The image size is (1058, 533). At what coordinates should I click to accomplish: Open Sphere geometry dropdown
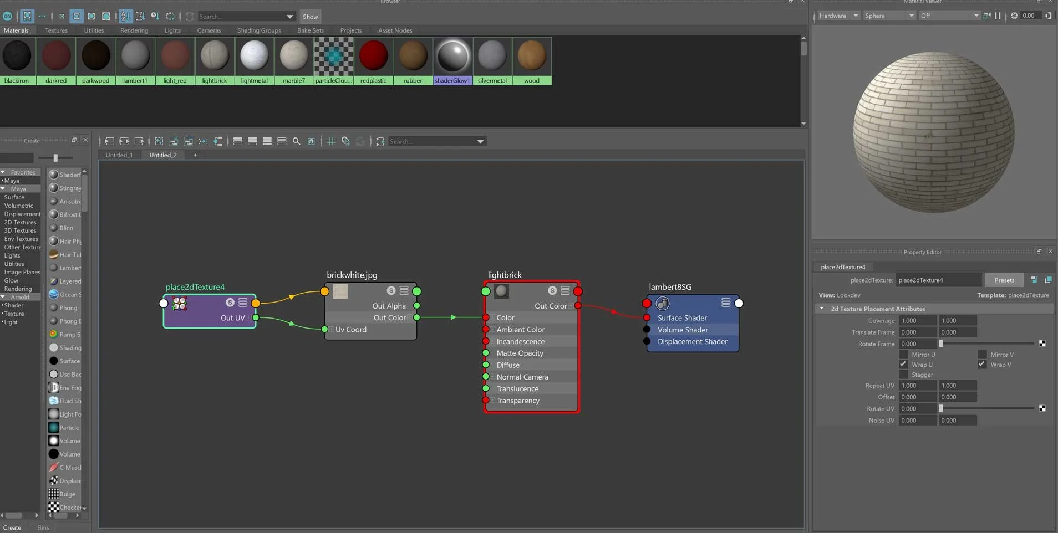pyautogui.click(x=889, y=16)
